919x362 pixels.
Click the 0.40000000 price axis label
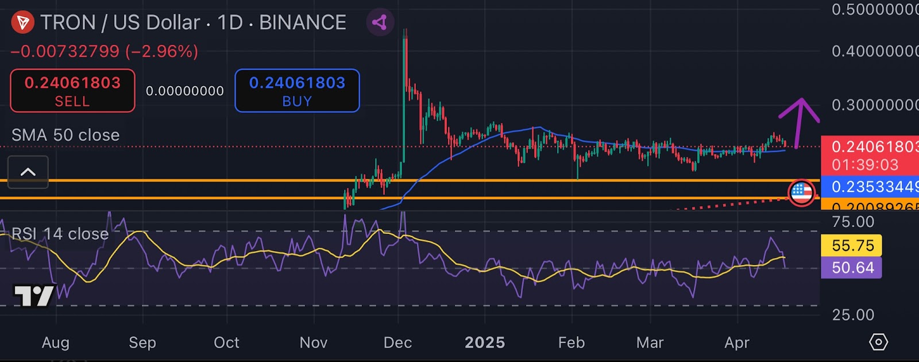coord(875,51)
